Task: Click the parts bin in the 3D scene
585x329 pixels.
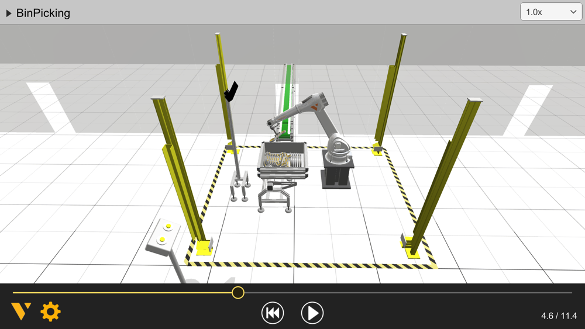Action: click(x=283, y=160)
